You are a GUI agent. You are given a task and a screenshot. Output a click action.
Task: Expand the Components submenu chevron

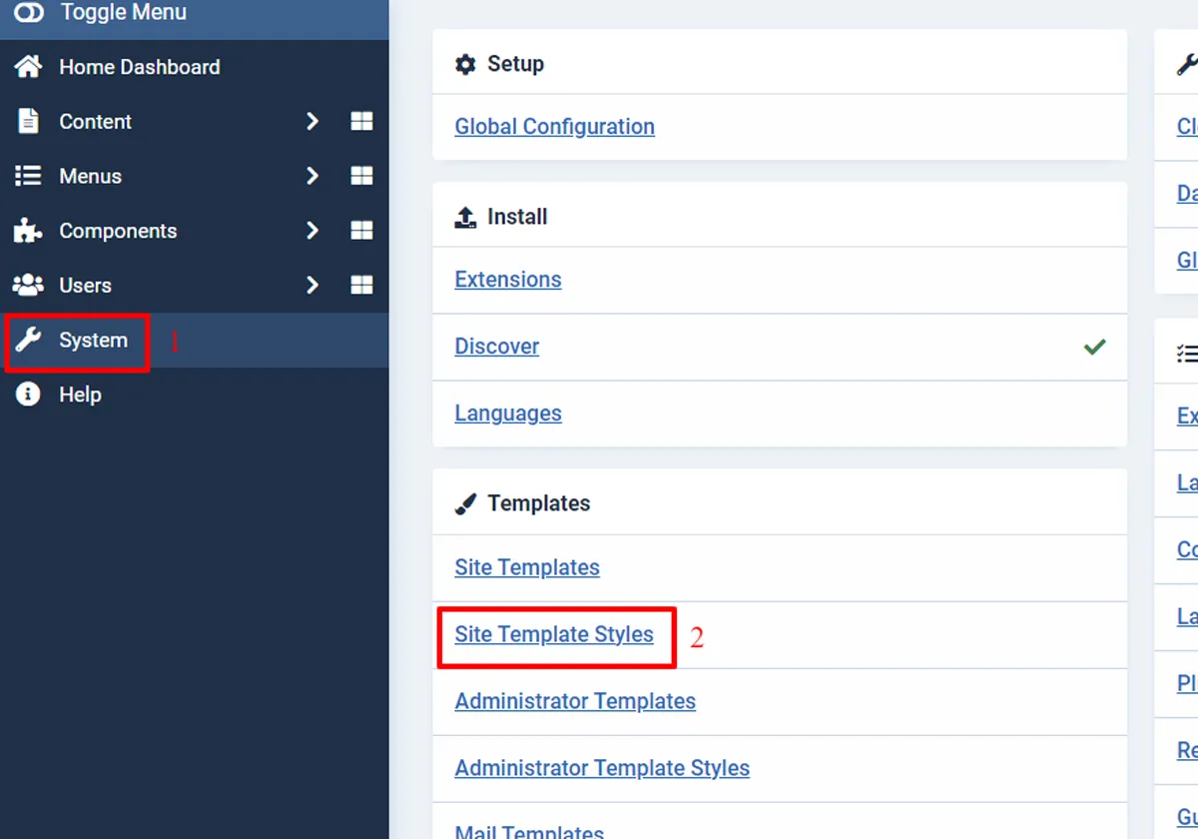point(312,231)
